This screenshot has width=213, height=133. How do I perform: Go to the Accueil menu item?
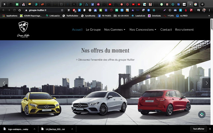click(x=77, y=30)
